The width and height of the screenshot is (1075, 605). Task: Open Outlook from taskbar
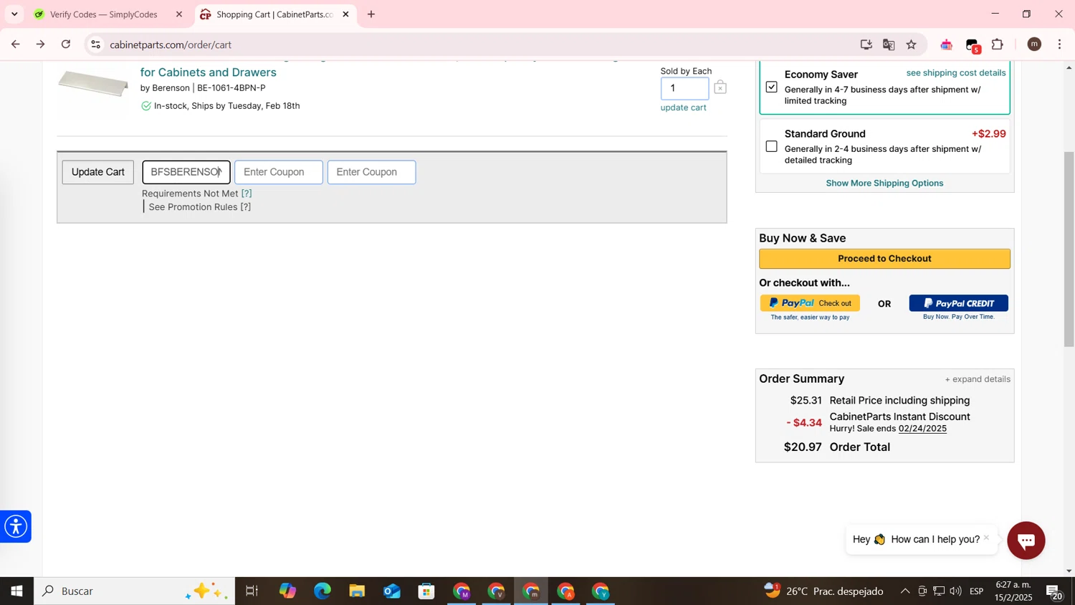[x=392, y=591]
